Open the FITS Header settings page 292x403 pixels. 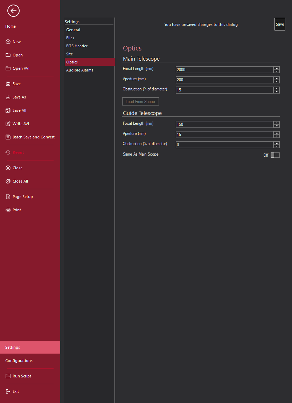(77, 46)
